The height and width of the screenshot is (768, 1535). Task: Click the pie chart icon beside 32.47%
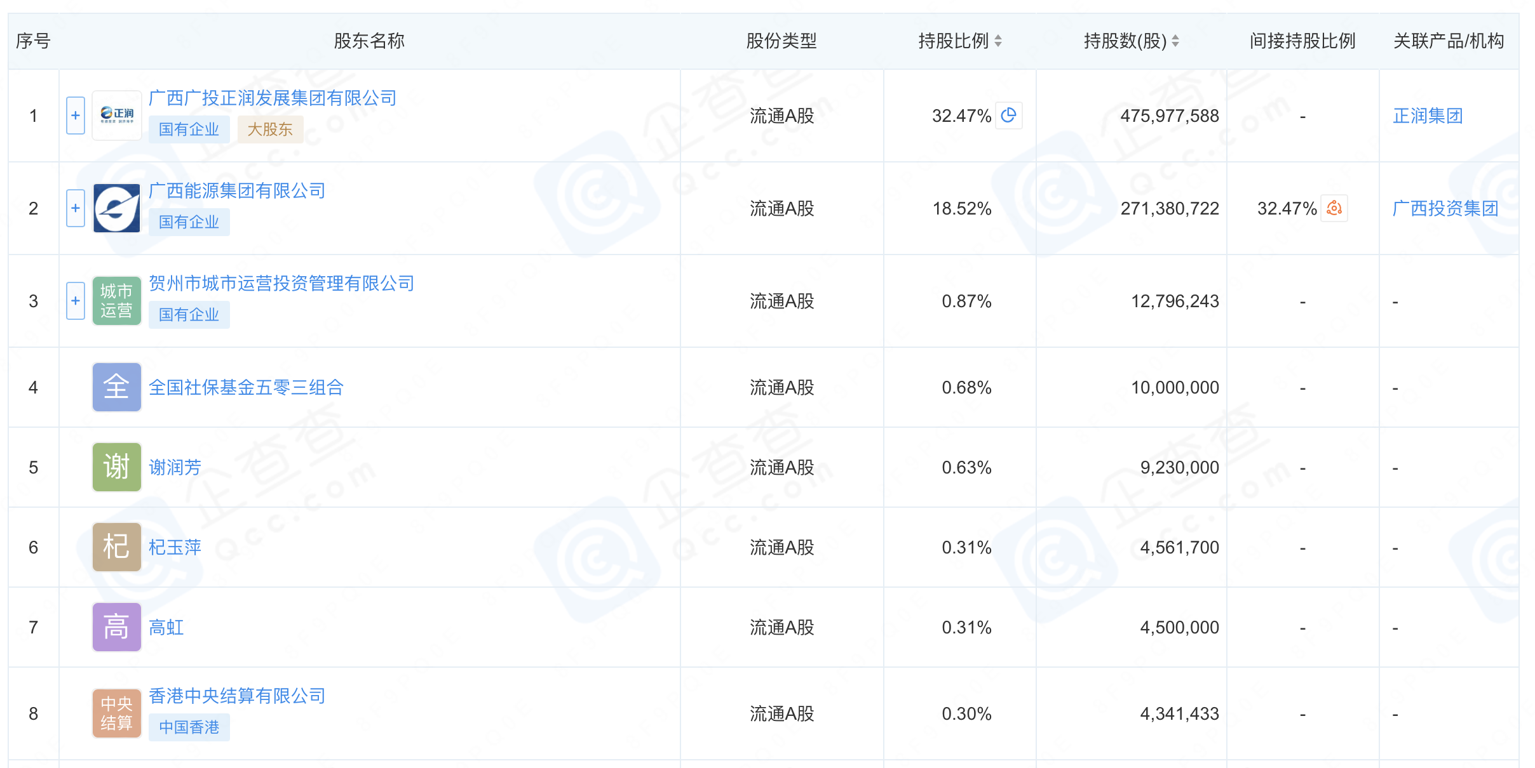(1008, 116)
